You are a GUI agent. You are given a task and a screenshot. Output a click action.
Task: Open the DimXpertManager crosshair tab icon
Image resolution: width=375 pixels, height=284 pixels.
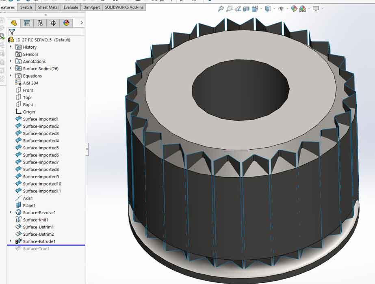coord(53,23)
